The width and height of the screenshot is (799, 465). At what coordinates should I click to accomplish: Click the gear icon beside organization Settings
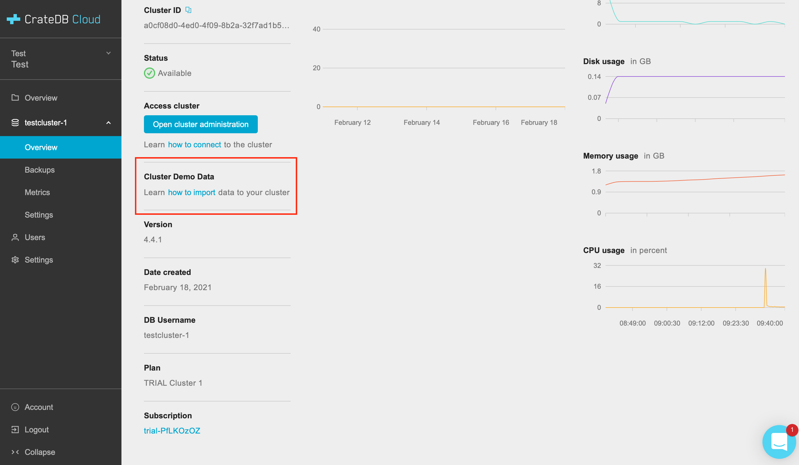pyautogui.click(x=15, y=260)
